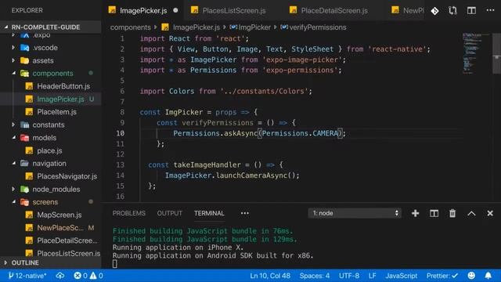Open place.js under models
The width and height of the screenshot is (501, 282).
[x=49, y=150]
